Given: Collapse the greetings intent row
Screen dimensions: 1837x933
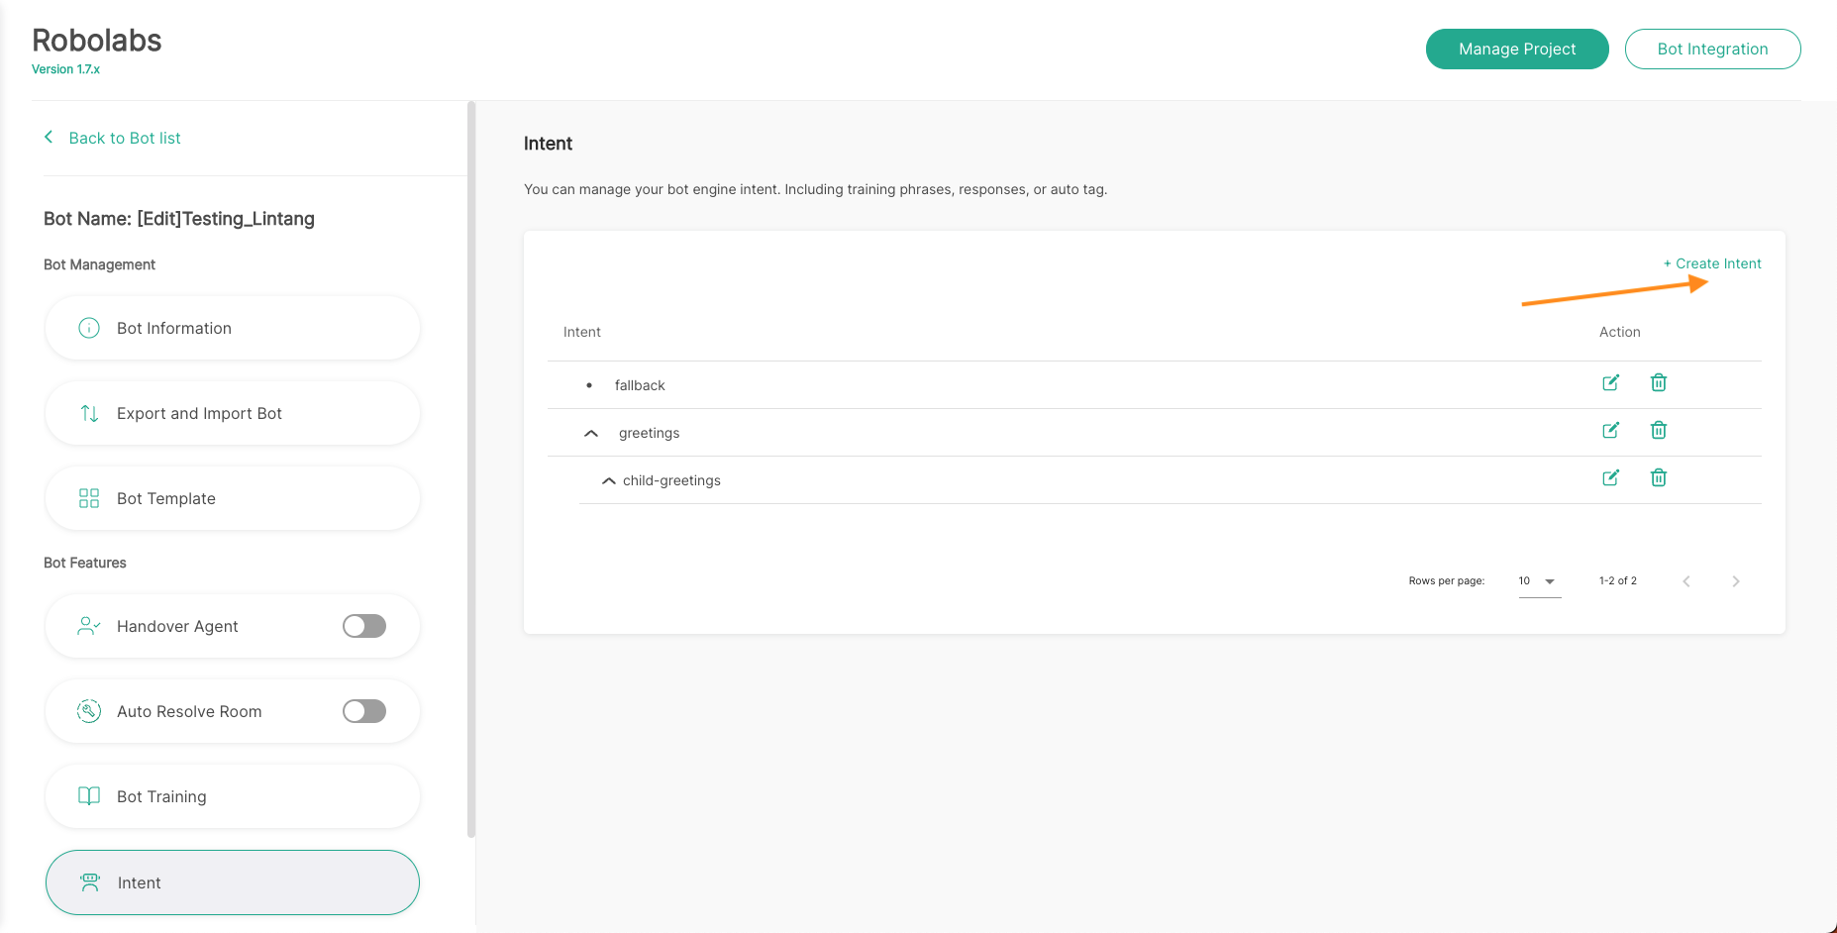Looking at the screenshot, I should click(591, 433).
